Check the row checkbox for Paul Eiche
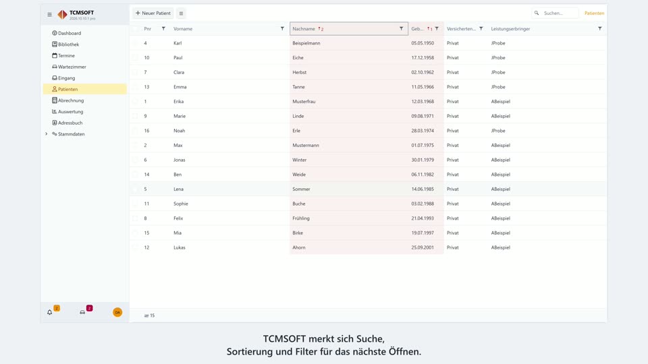648x364 pixels. tap(135, 57)
